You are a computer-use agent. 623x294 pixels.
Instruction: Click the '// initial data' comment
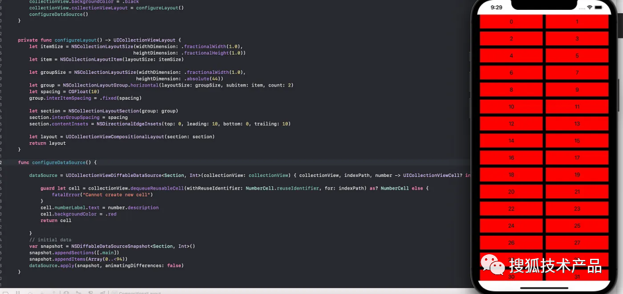pyautogui.click(x=50, y=240)
